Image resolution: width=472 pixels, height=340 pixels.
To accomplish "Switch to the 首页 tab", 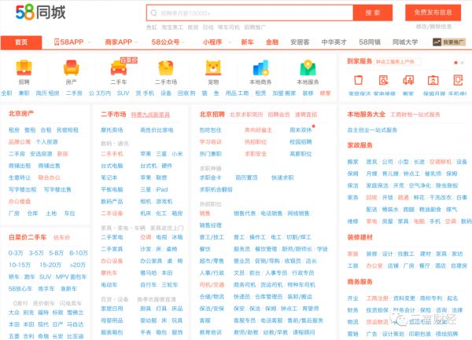I will coord(21,42).
